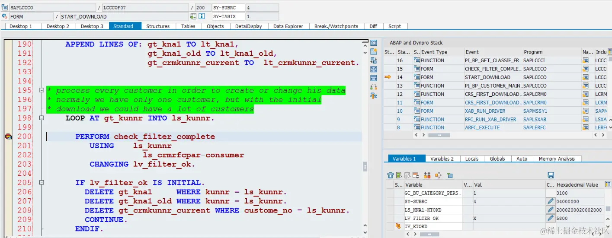Screen dimensions: 612x238
Task: Click the new tool icon with star
Action: [374, 51]
